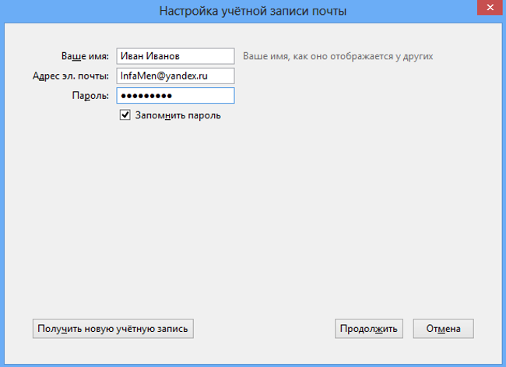
Task: Click the 'Адрес эл. почты' input field
Action: [175, 76]
